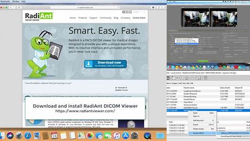The image size is (250, 141).
Task: Select Send to PACS menu entry
Action: (203, 133)
